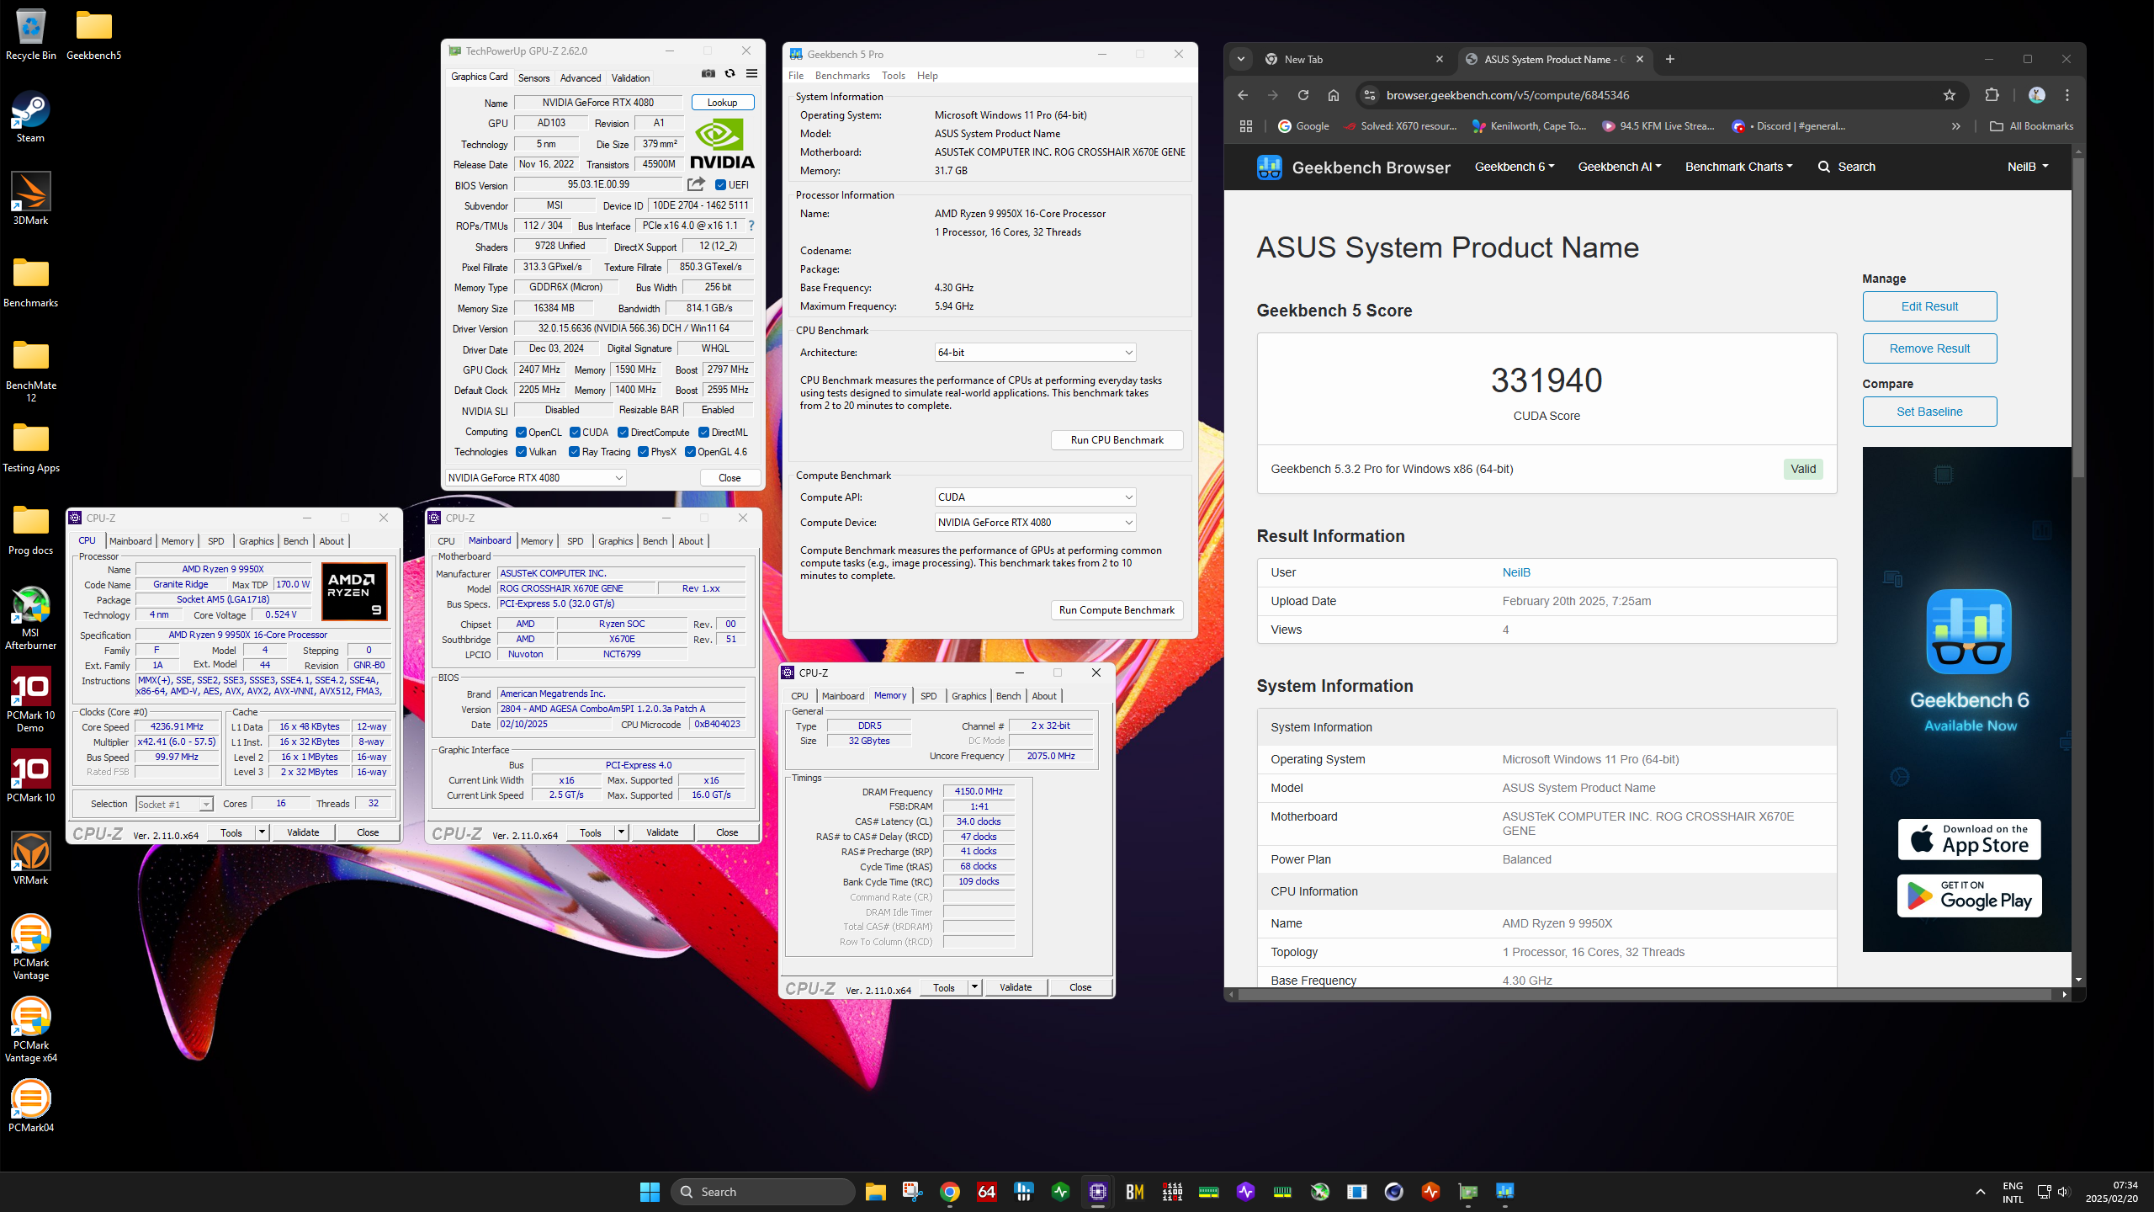The height and width of the screenshot is (1212, 2154).
Task: Open the 3DMark desktop shortcut
Action: tap(30, 199)
